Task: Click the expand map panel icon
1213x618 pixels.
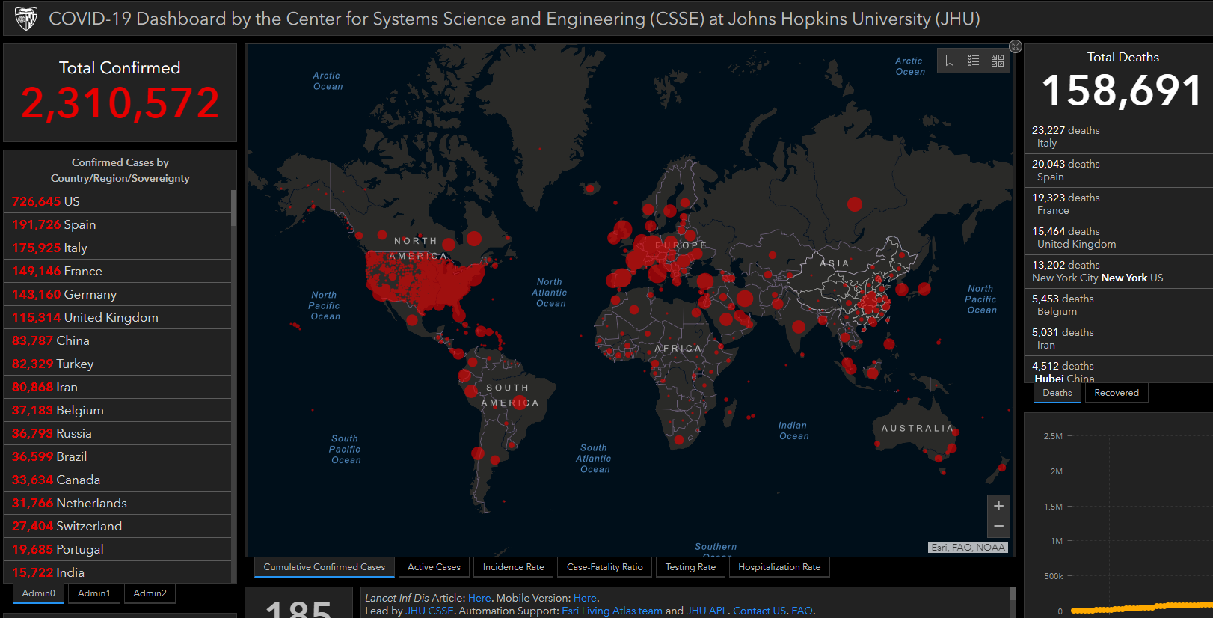Action: 1016,46
